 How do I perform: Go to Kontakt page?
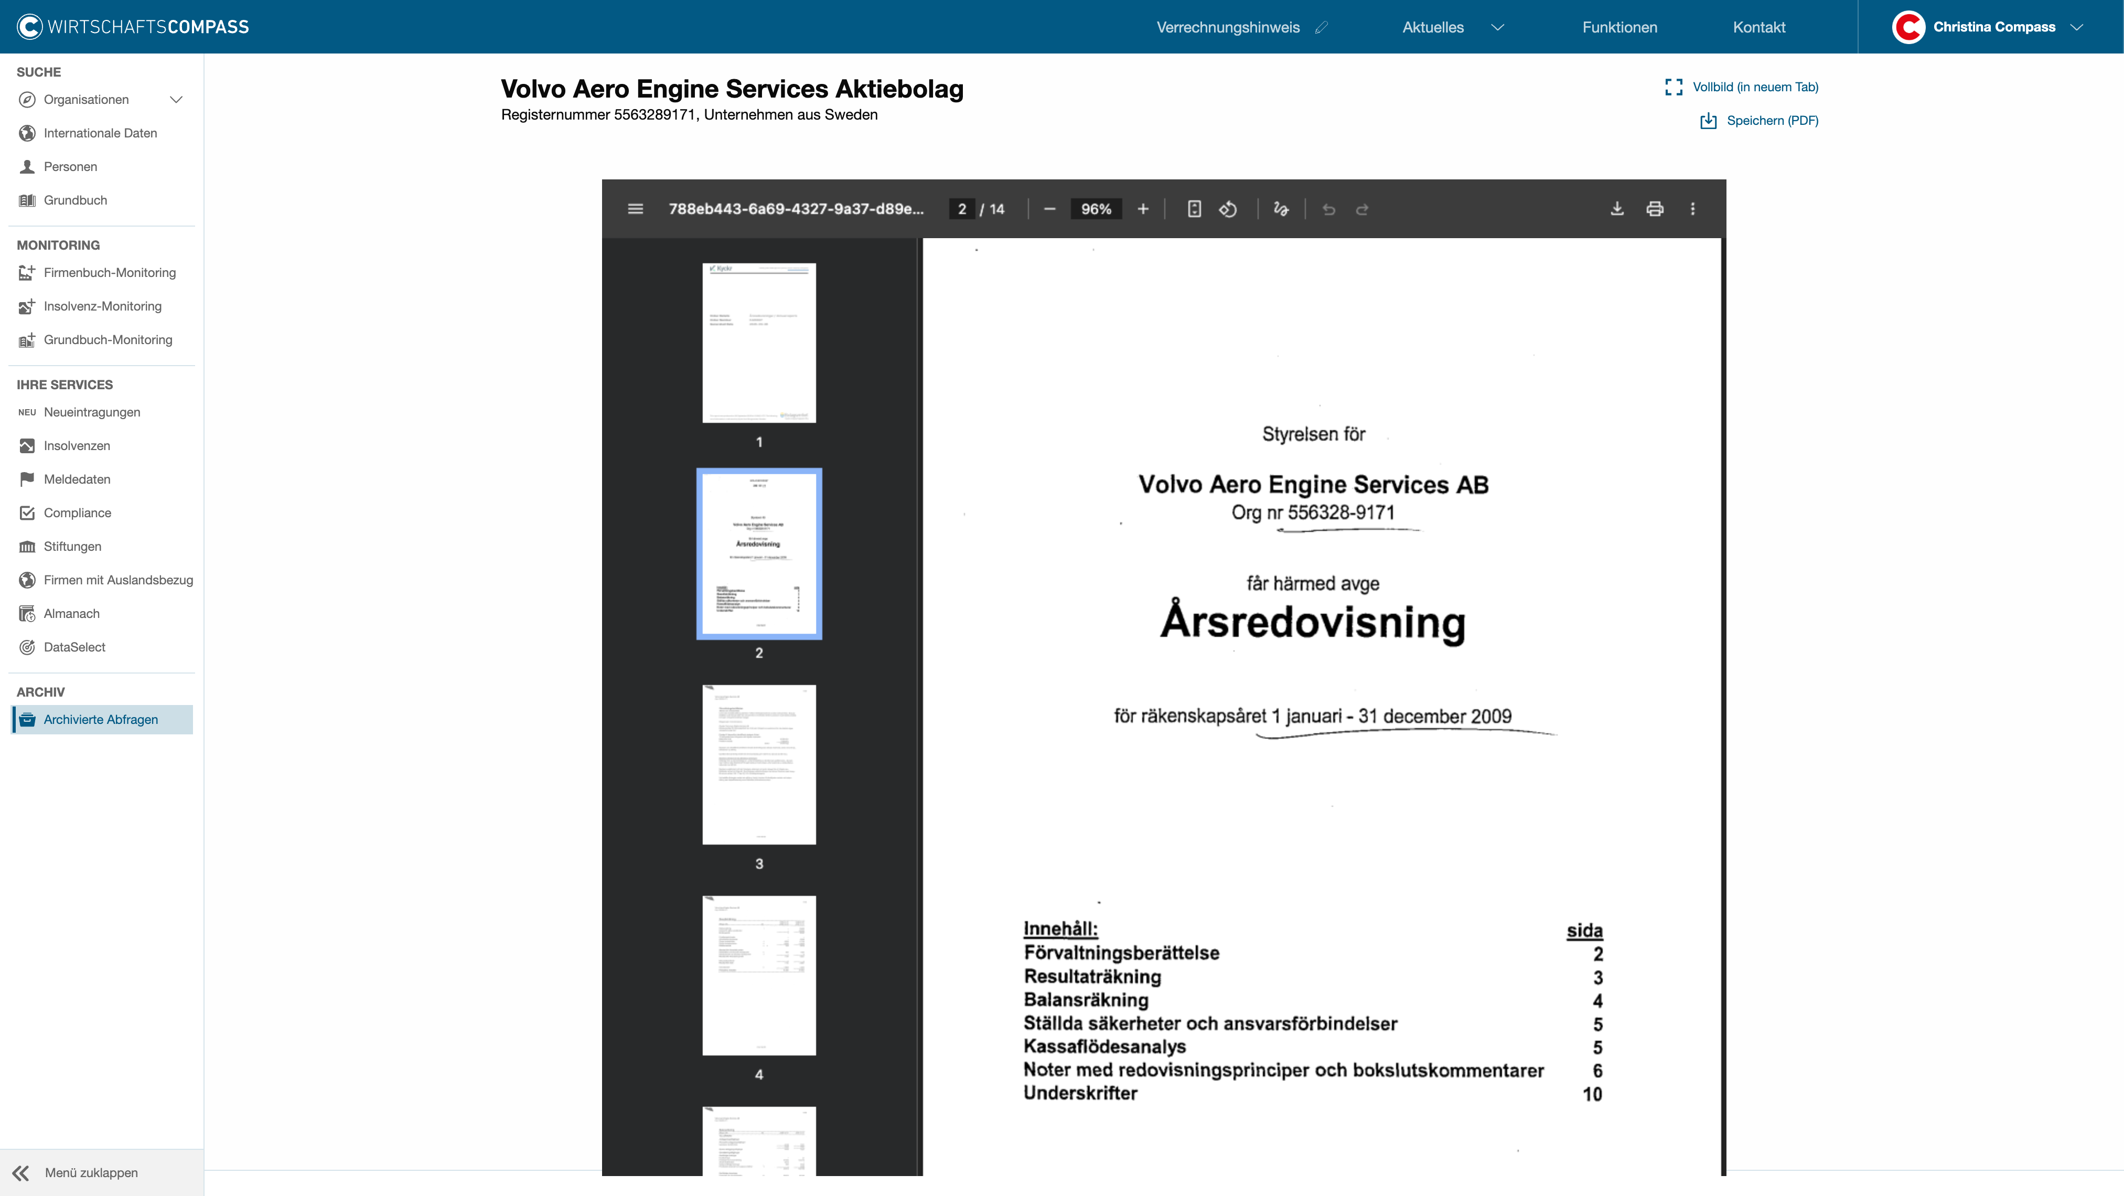coord(1759,27)
